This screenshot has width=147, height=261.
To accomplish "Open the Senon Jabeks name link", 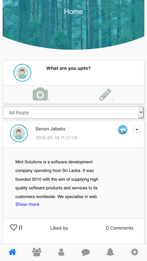I will 50,129.
